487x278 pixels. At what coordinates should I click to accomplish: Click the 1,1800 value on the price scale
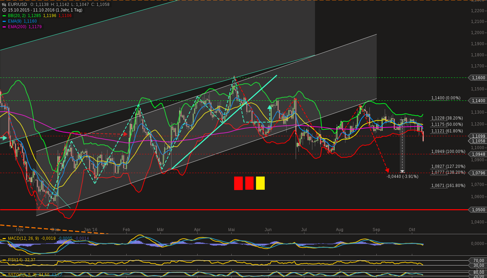click(x=478, y=55)
